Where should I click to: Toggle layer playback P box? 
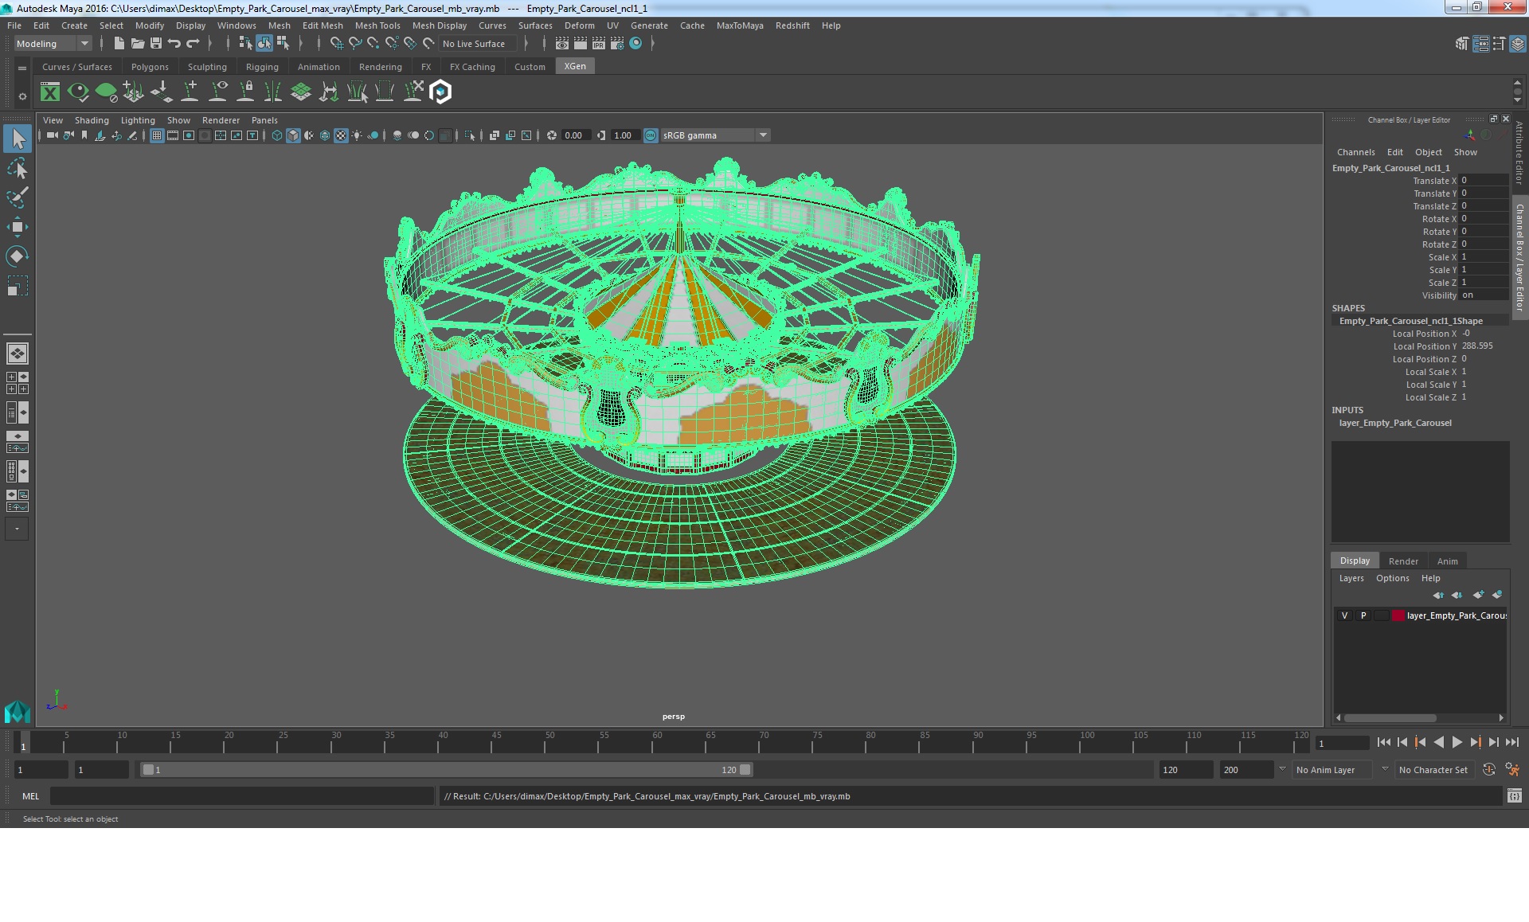[x=1363, y=615]
